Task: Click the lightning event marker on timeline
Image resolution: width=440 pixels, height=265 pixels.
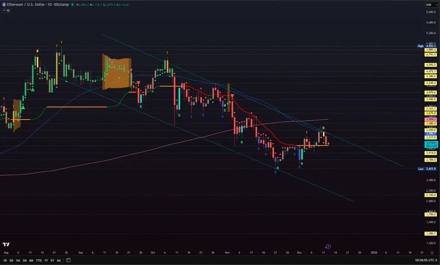Action: 328,247
